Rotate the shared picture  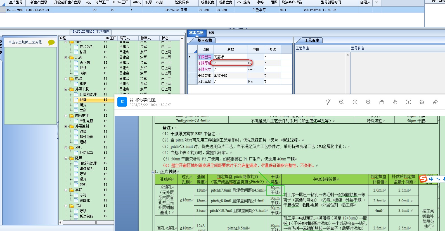pos(382,102)
